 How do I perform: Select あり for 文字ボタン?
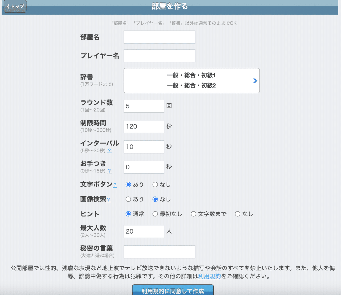click(x=128, y=184)
